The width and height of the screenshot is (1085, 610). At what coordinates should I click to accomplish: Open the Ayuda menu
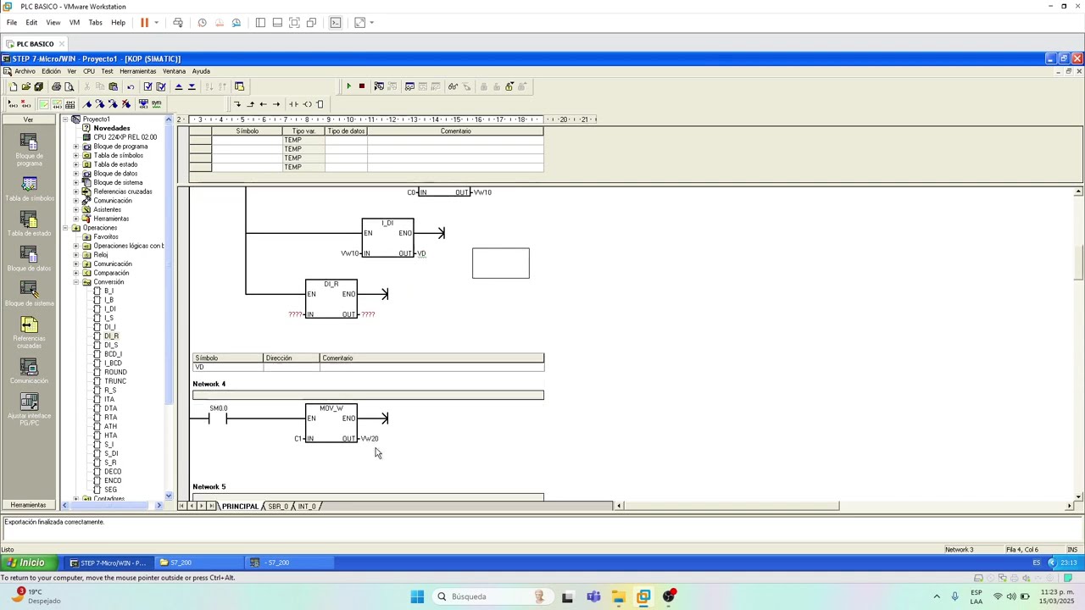pos(201,71)
